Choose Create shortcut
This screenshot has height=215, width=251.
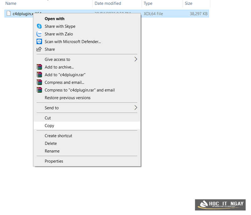(x=87, y=136)
